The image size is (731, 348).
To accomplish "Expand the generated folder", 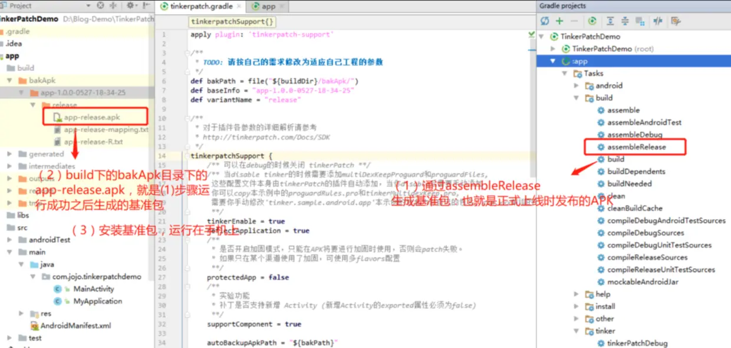I will click(x=9, y=154).
